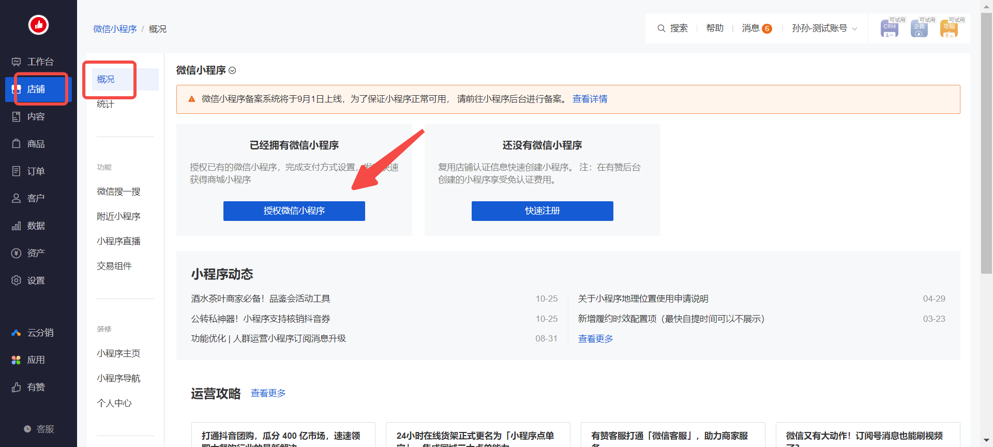Expand the 微信小程序 title dropdown arrow
The height and width of the screenshot is (447, 993).
pos(232,70)
